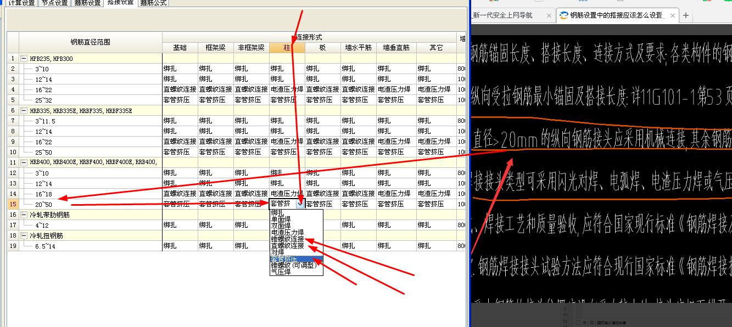Viewport: 732px width, 327px height.
Task: Select row 15 diameter range 20~50
Action: coord(91,204)
